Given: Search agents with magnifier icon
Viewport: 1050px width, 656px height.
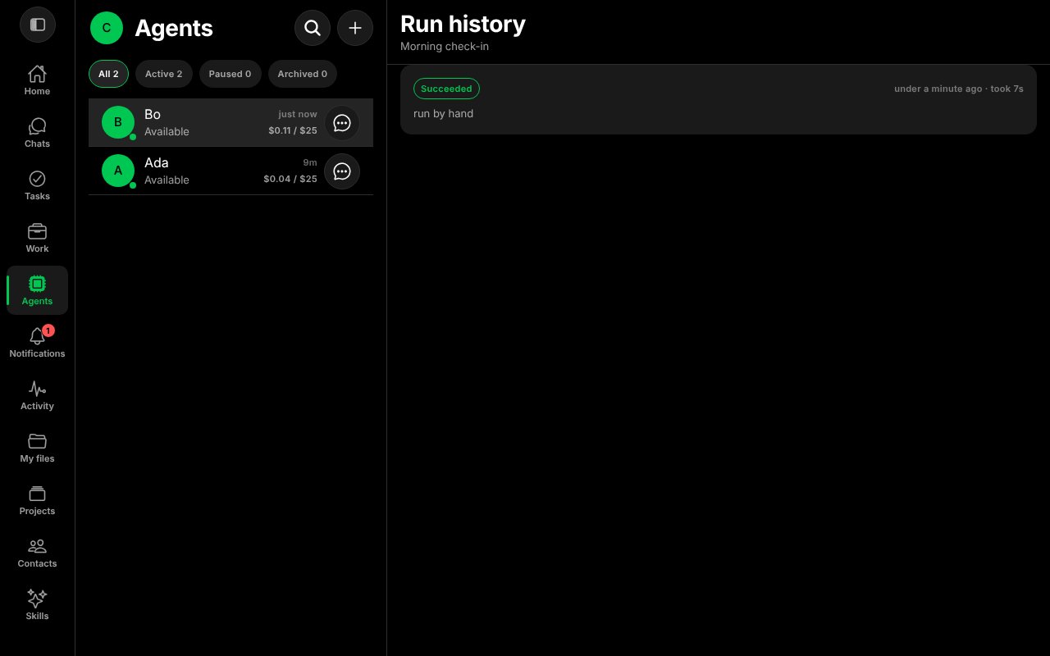Looking at the screenshot, I should pos(313,28).
